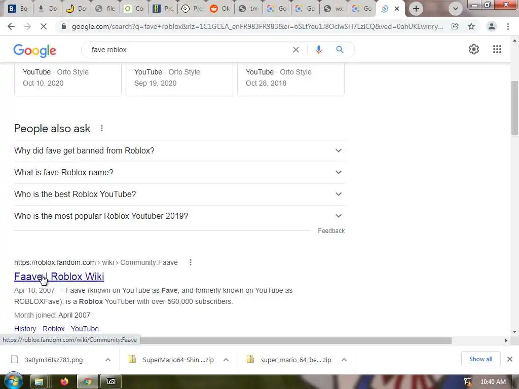Close the downloads bar

tap(510, 359)
